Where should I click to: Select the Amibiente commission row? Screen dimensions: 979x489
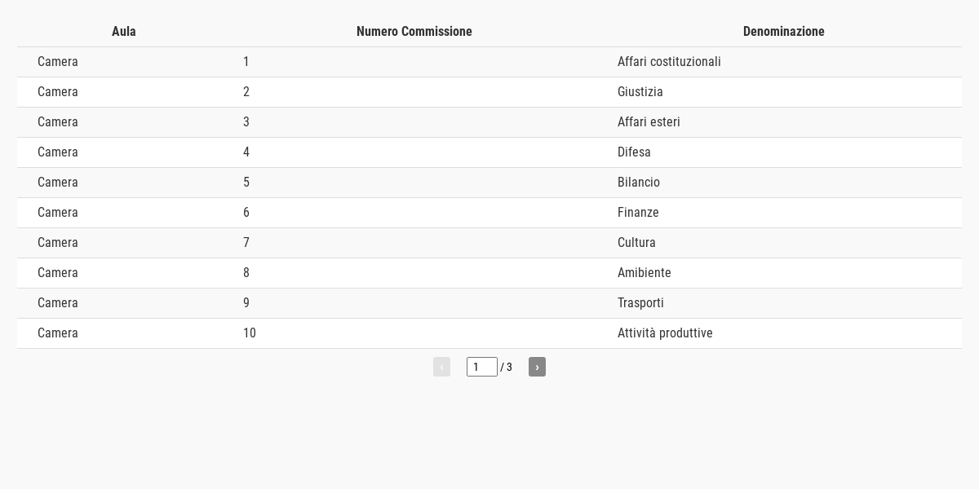click(489, 273)
